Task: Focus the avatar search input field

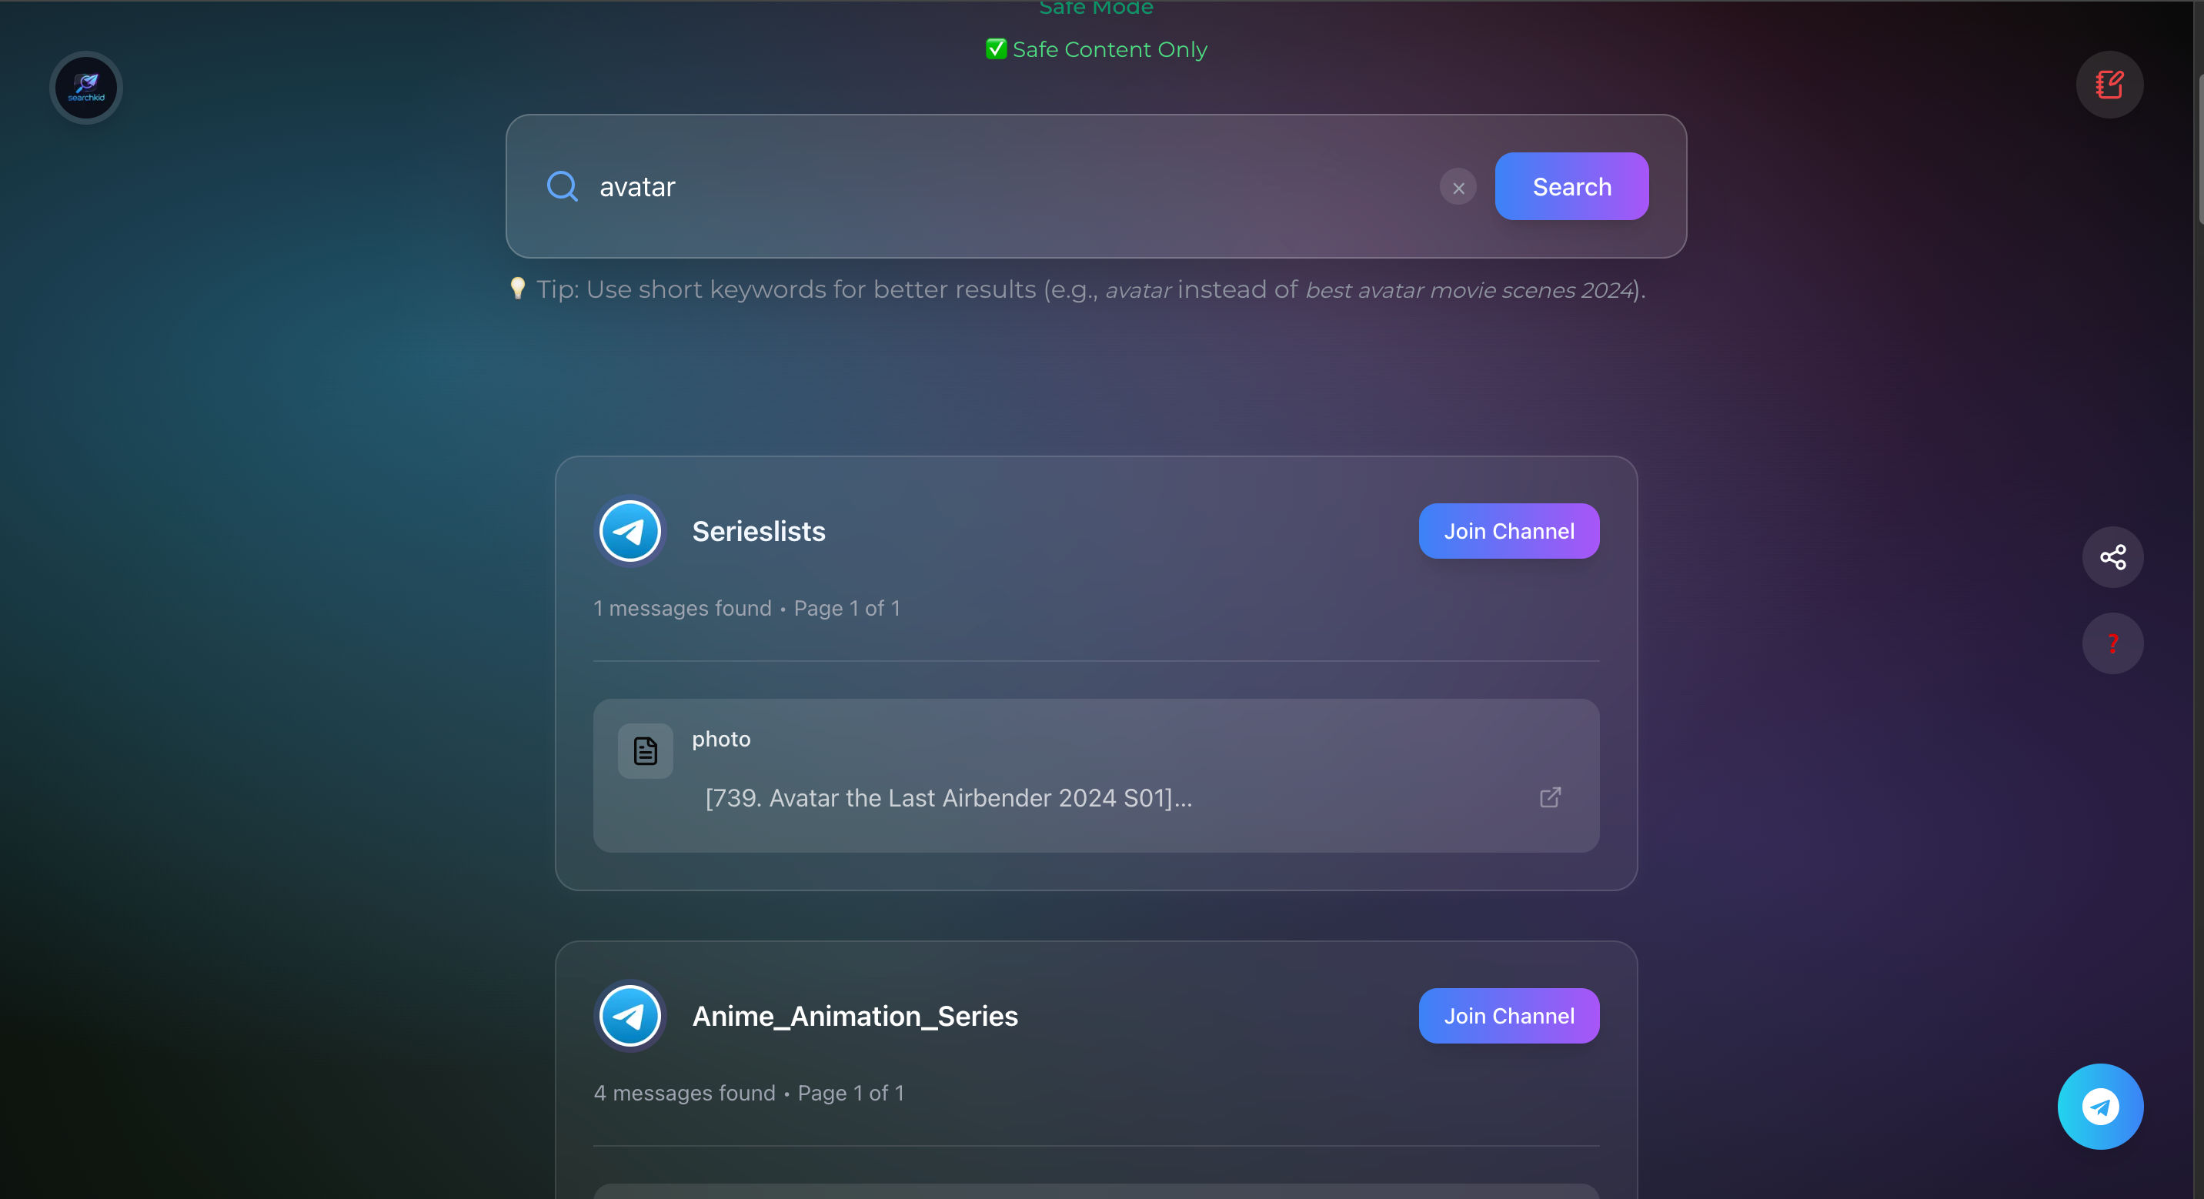Action: 1010,186
